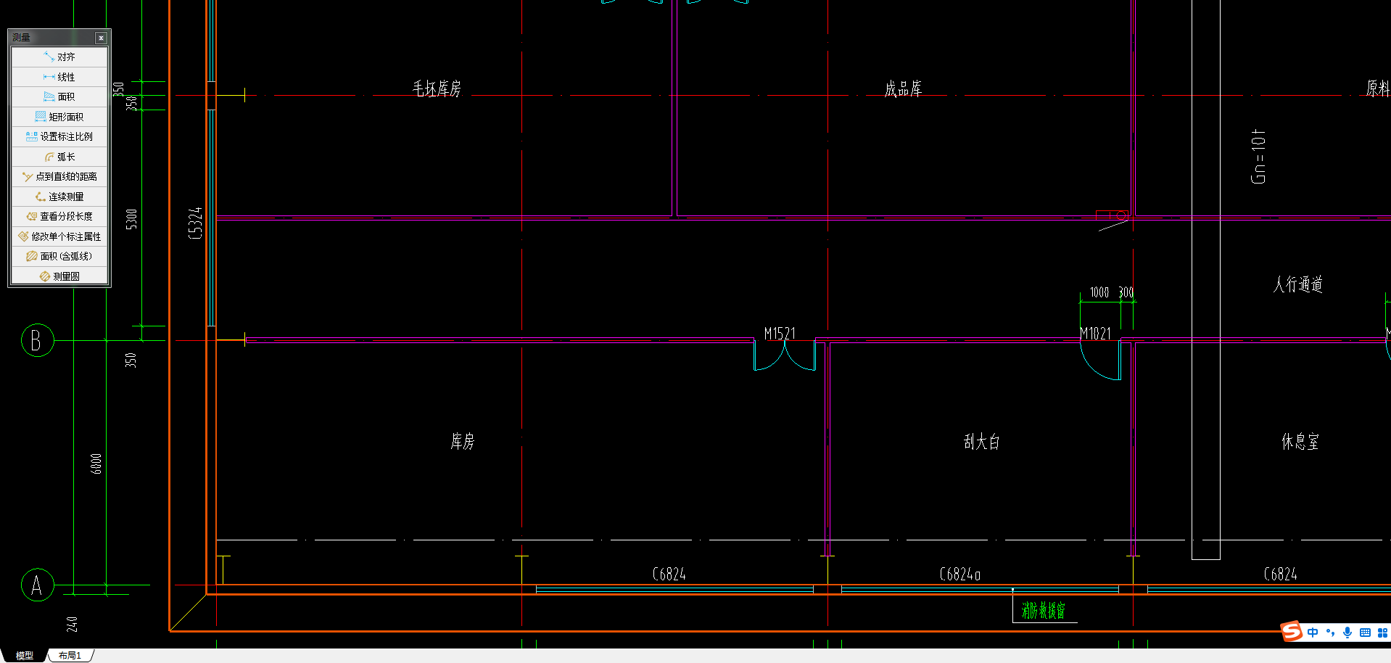Image resolution: width=1391 pixels, height=663 pixels.
Task: Select the 库房 room label
Action: tap(463, 441)
